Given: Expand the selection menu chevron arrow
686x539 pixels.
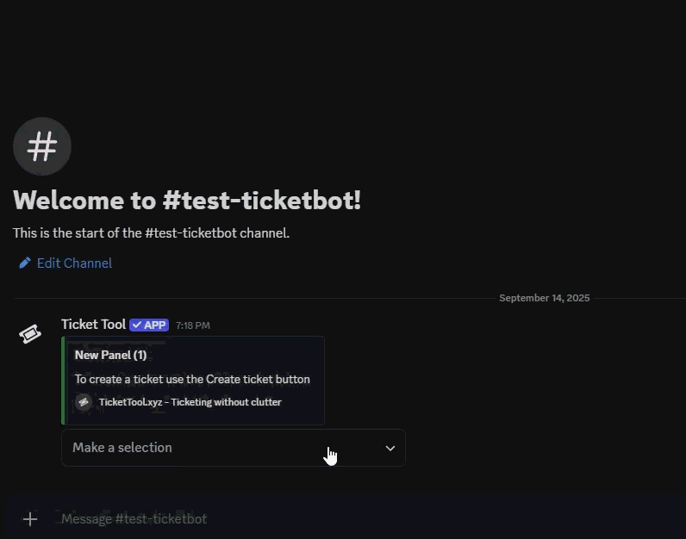Looking at the screenshot, I should coord(390,448).
